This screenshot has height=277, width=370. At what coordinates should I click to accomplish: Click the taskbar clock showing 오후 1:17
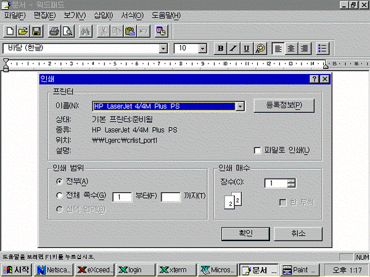[x=347, y=270]
